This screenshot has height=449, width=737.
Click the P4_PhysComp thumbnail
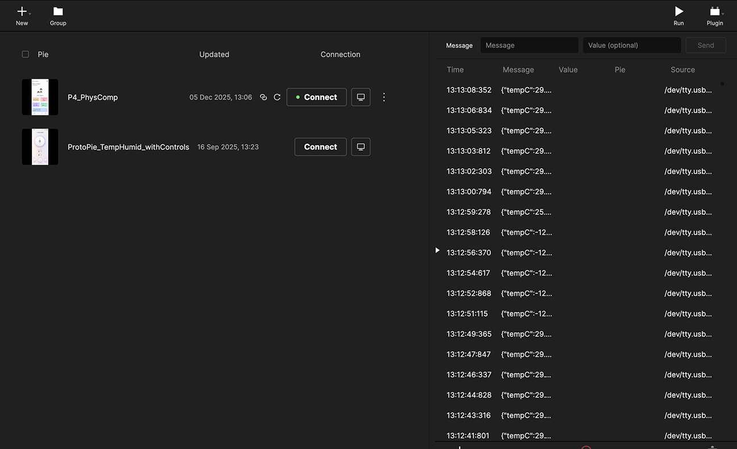[x=39, y=97]
